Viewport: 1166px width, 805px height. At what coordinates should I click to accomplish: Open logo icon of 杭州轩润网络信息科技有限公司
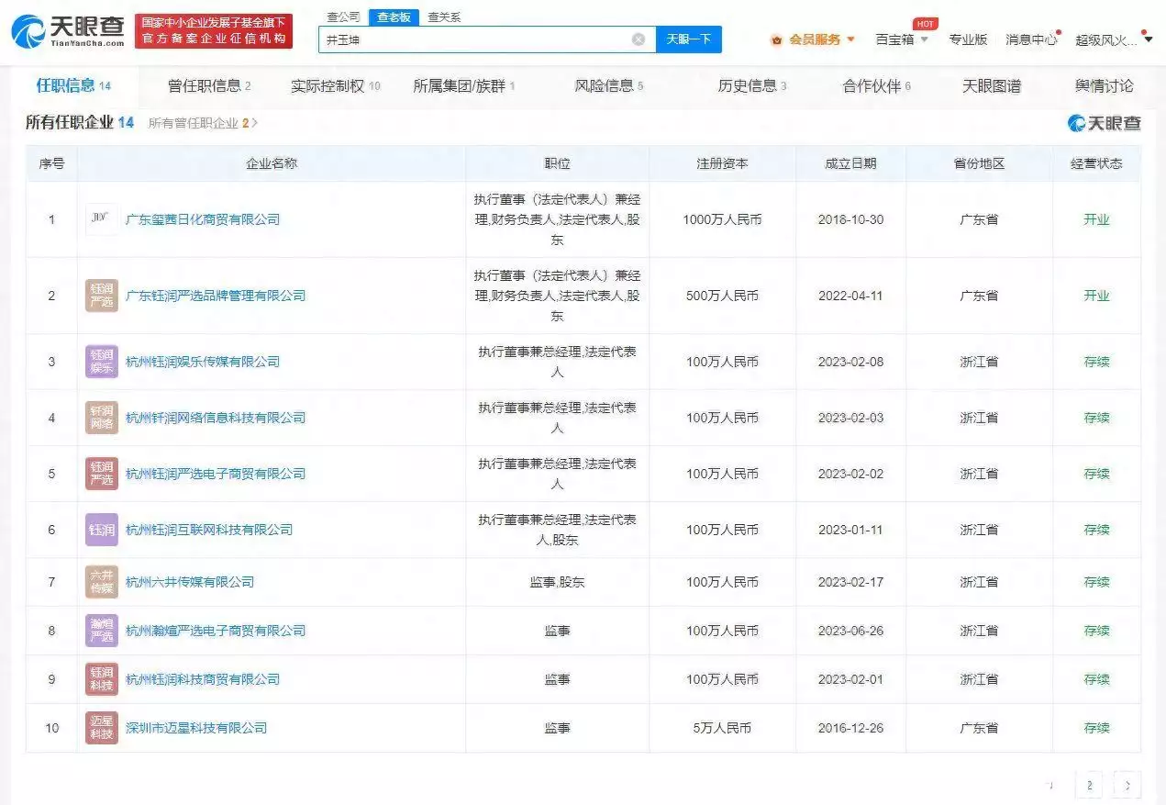point(102,418)
